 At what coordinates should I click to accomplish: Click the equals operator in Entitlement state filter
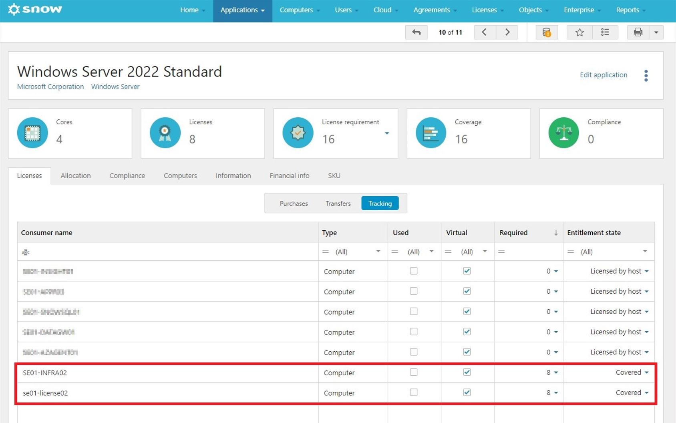coord(571,252)
